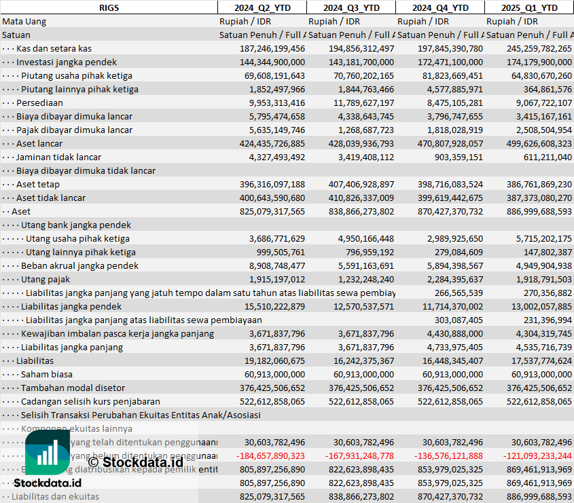
Task: Click the negative red value -184,657,890,323
Action: (x=270, y=455)
